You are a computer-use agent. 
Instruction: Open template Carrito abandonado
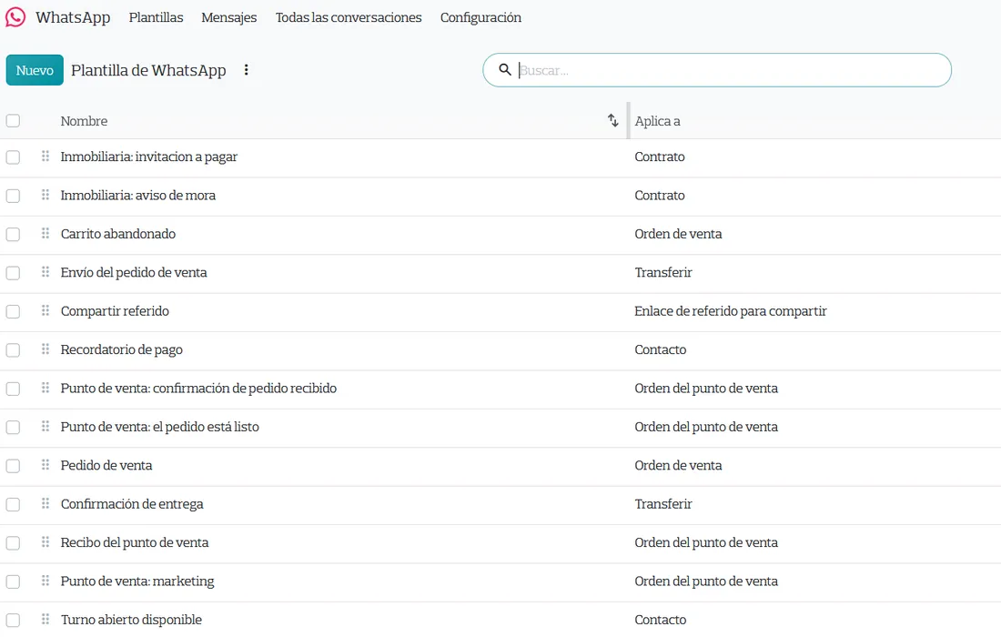click(118, 234)
